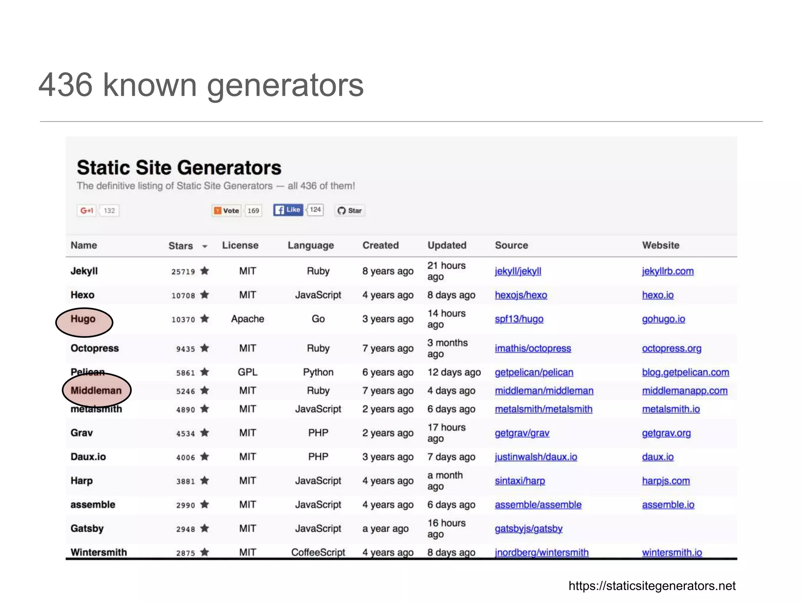Click the Stars column sort arrow
The width and height of the screenshot is (803, 602).
coord(205,247)
